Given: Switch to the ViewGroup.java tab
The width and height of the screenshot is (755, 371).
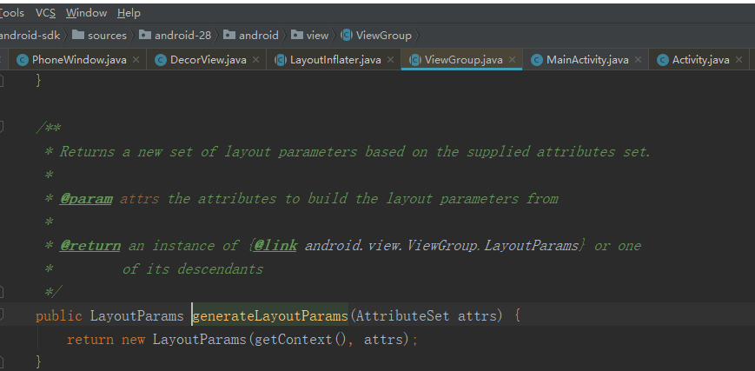Looking at the screenshot, I should pyautogui.click(x=463, y=60).
